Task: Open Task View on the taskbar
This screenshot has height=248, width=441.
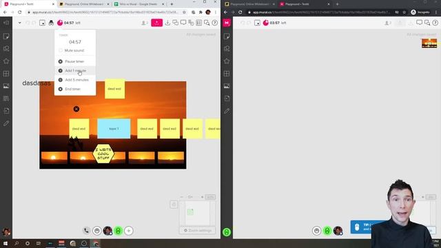Action: (39, 243)
